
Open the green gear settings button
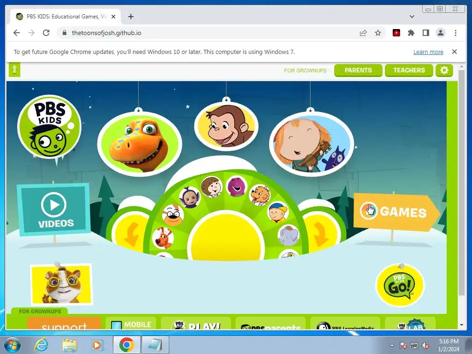pos(444,71)
